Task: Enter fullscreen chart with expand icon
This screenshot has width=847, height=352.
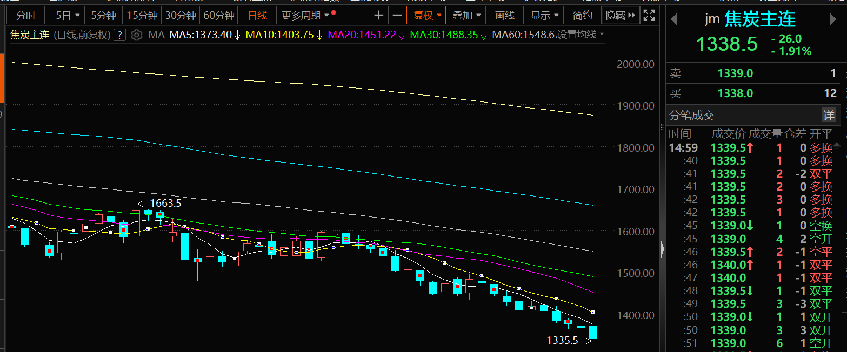Action: (x=650, y=16)
